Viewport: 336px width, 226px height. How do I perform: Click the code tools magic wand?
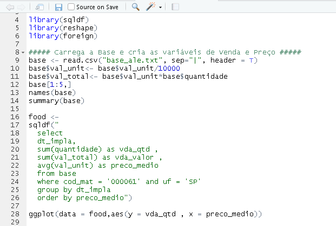pos(151,7)
